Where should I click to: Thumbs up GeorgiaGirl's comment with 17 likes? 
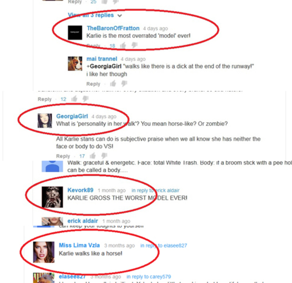click(x=93, y=156)
